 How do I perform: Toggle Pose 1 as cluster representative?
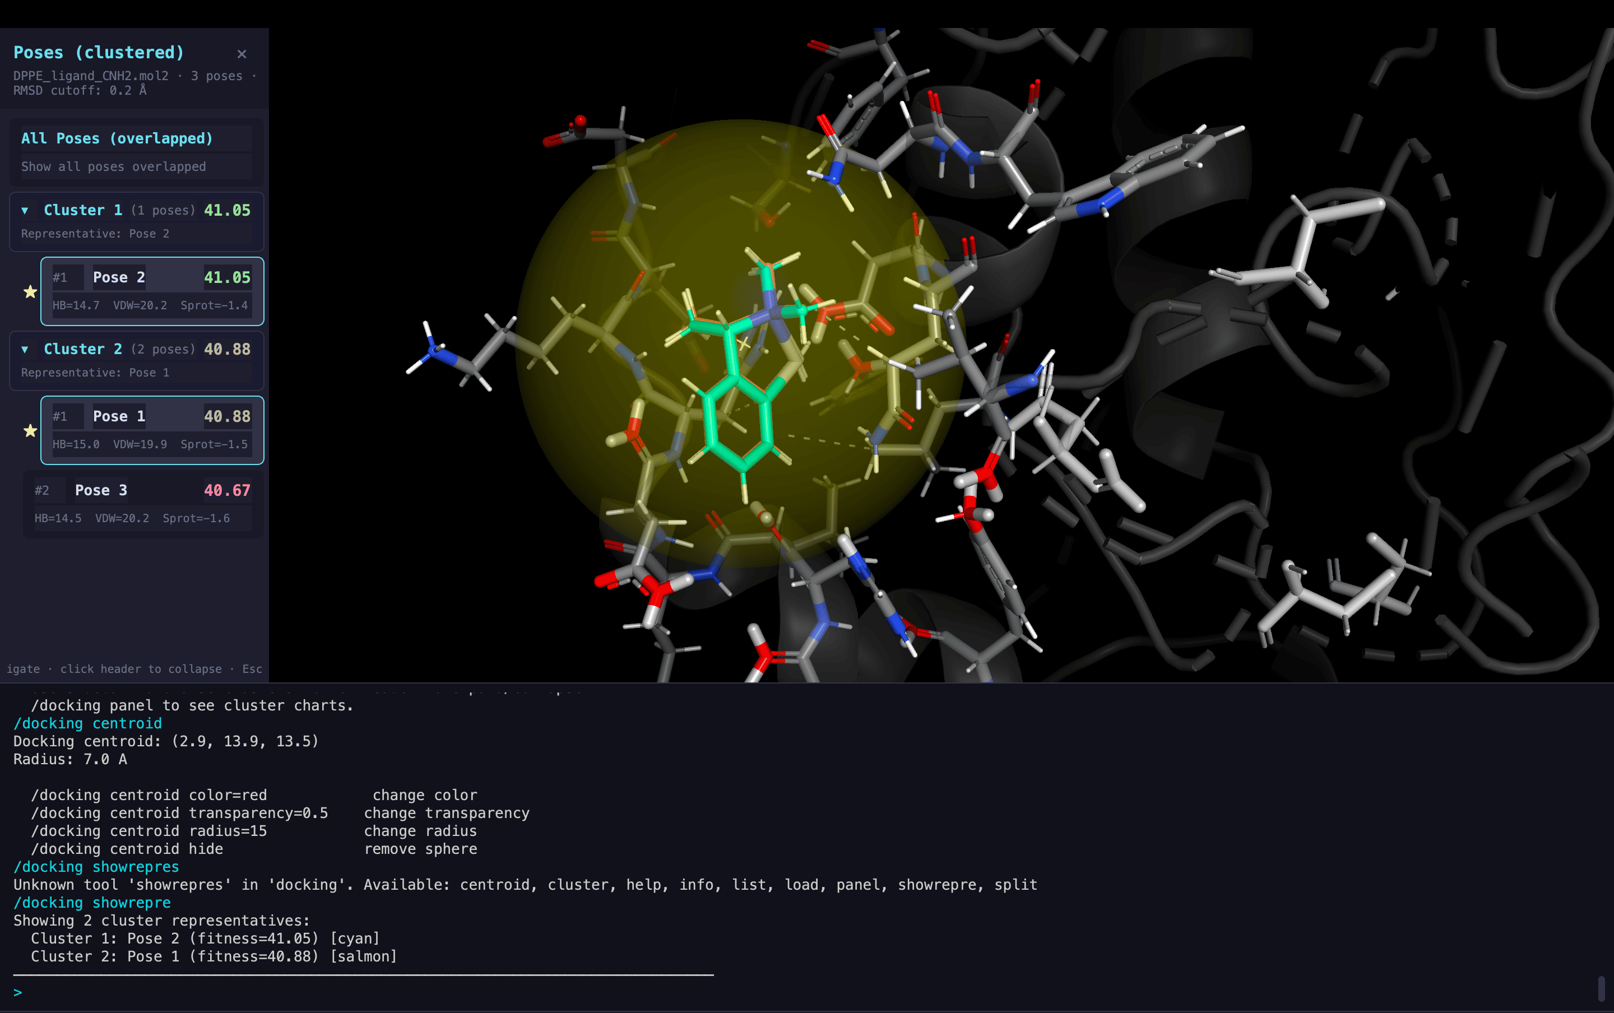click(x=30, y=431)
